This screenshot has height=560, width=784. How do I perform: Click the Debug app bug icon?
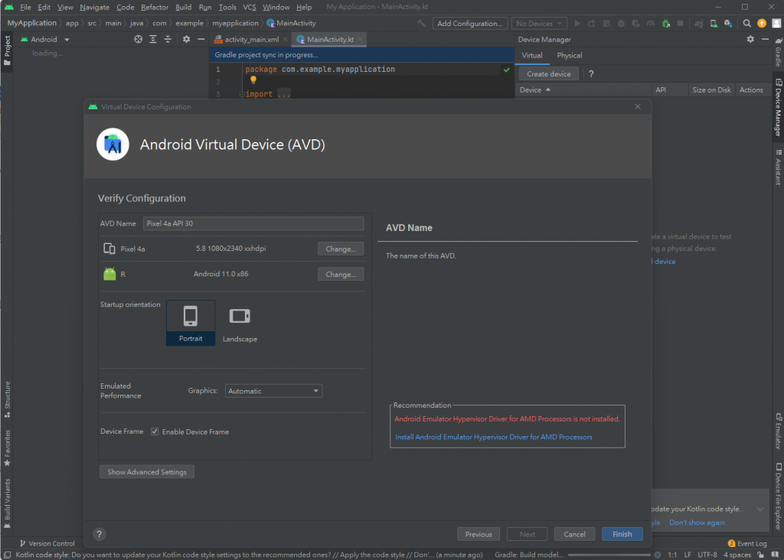click(x=621, y=24)
